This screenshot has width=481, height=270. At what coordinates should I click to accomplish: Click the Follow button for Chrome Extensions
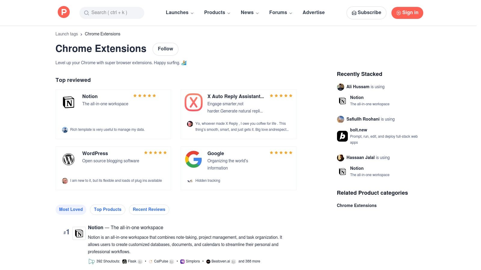pyautogui.click(x=165, y=49)
